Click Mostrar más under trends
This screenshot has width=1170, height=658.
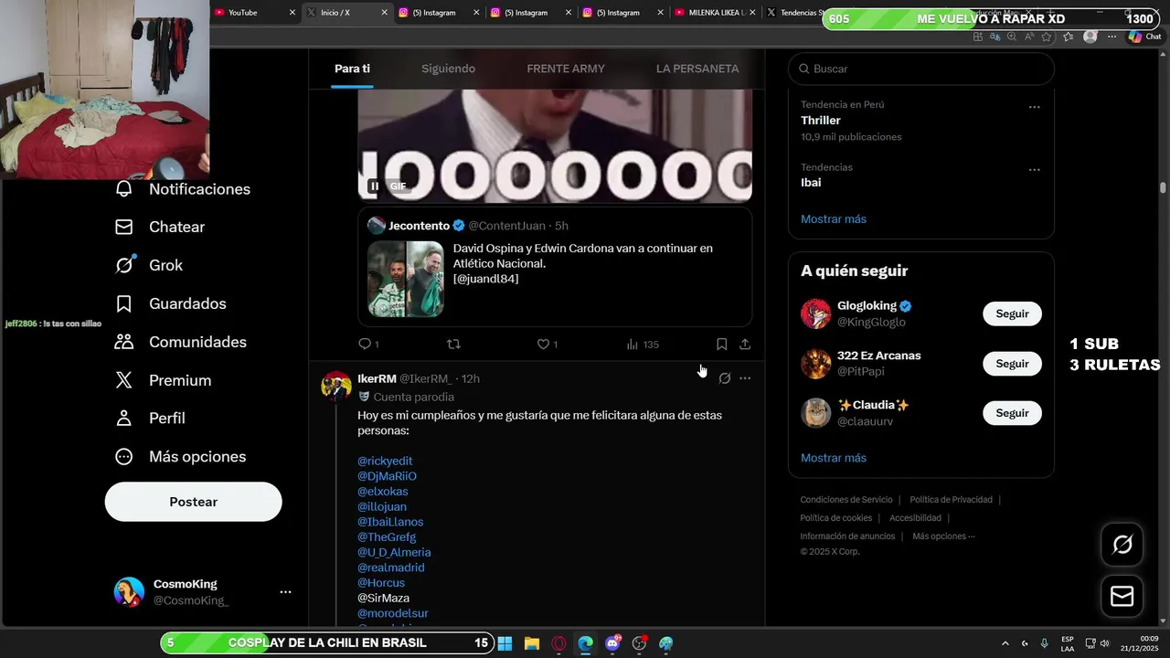[834, 219]
